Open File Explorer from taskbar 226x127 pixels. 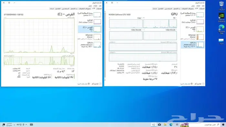(165, 124)
